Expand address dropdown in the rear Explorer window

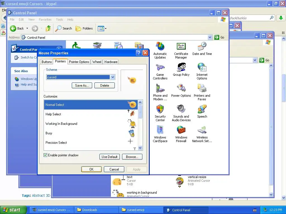255,60
